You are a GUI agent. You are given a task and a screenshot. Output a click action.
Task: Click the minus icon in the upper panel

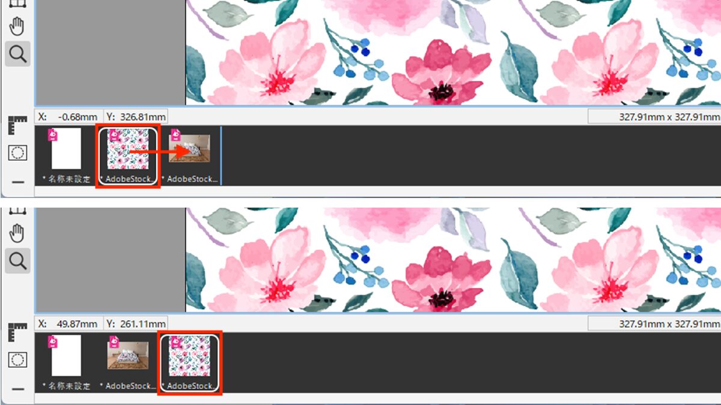tap(17, 181)
